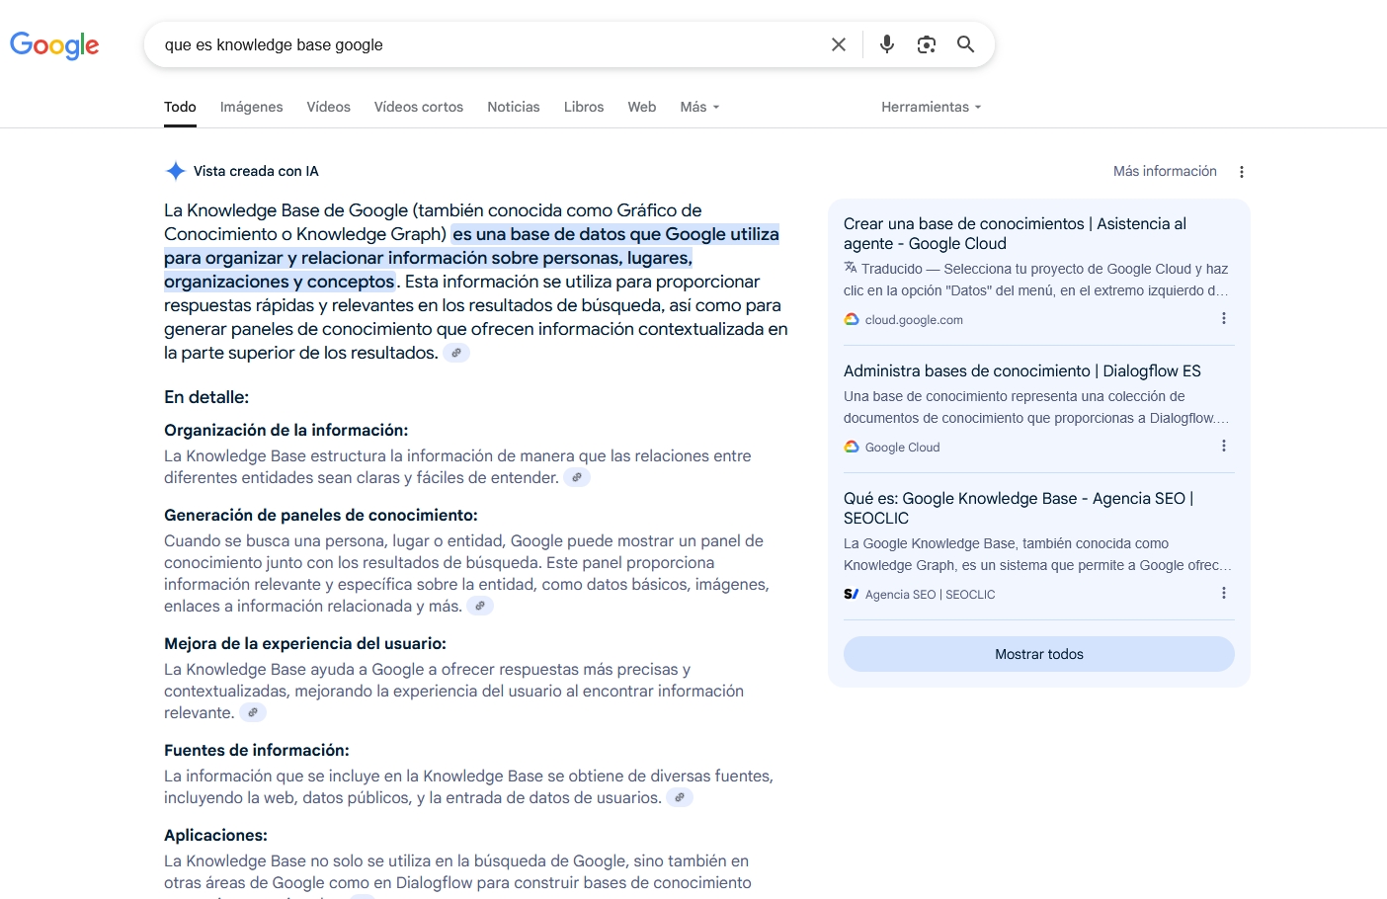Click the AI overview sparkle icon

tap(176, 171)
